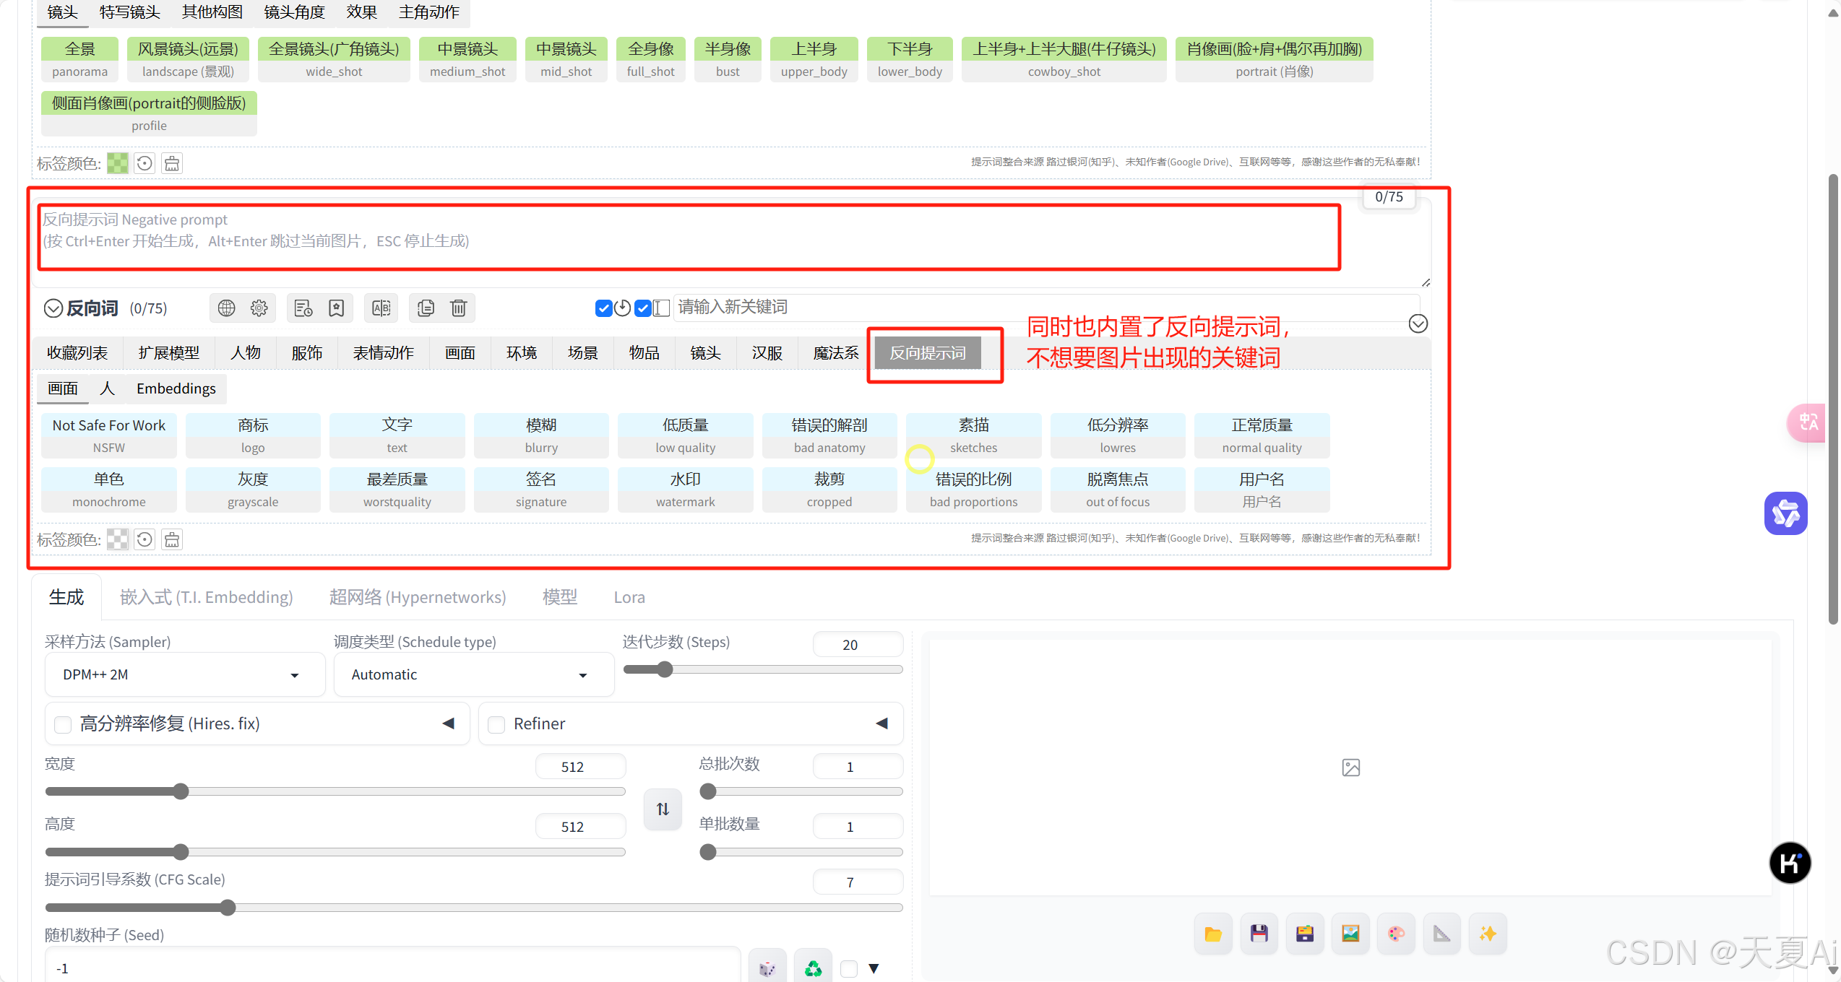Select the 反向提示词 category tab

coord(927,353)
